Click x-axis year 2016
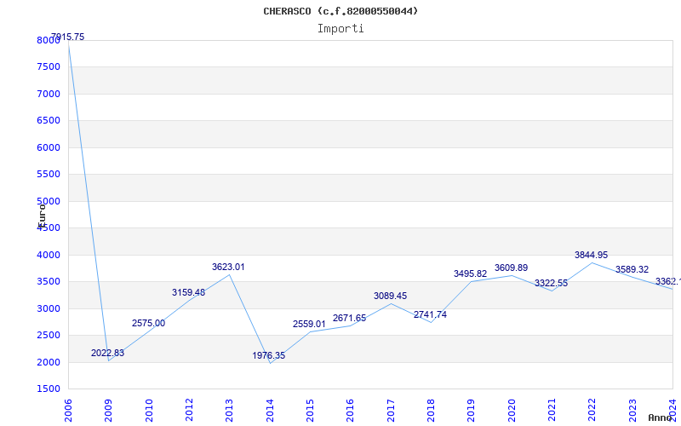The width and height of the screenshot is (681, 426). click(351, 411)
